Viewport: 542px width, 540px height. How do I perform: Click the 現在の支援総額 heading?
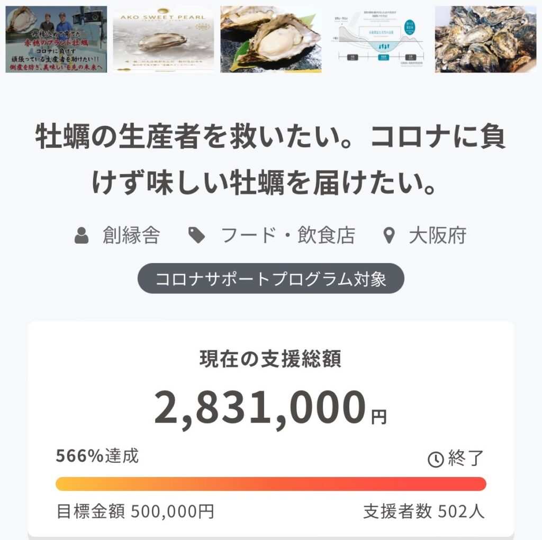[270, 359]
